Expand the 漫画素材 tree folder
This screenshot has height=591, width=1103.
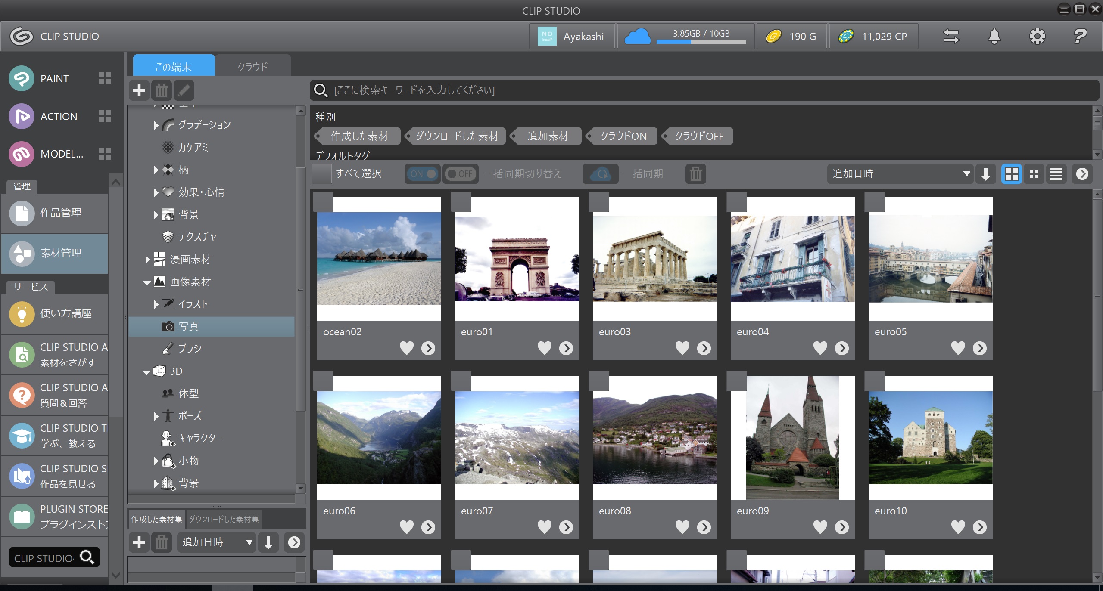click(147, 260)
